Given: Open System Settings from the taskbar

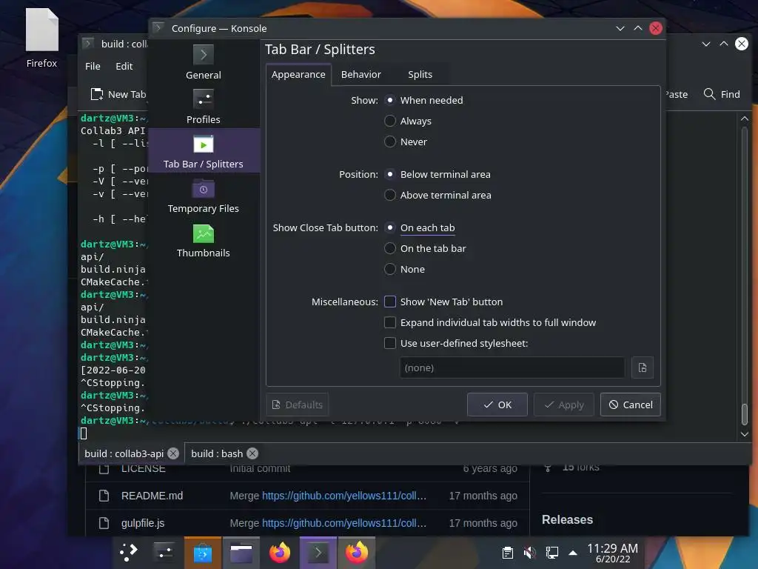Looking at the screenshot, I should [x=164, y=552].
